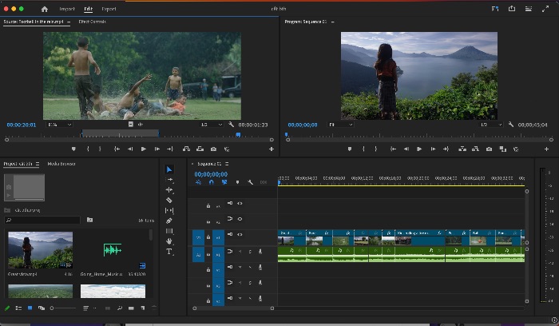Switch Project panel to icon view
Image resolution: width=559 pixels, height=326 pixels.
coord(30,308)
